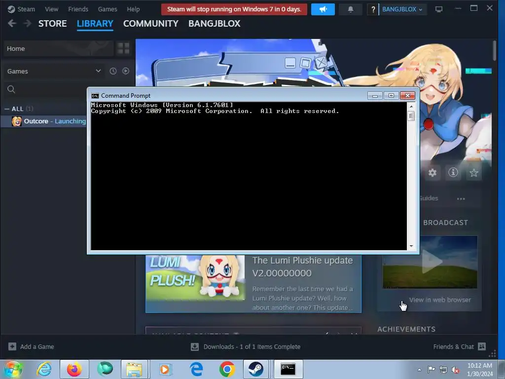The width and height of the screenshot is (505, 379).
Task: Click the Add a Game label
Action: coord(37,347)
